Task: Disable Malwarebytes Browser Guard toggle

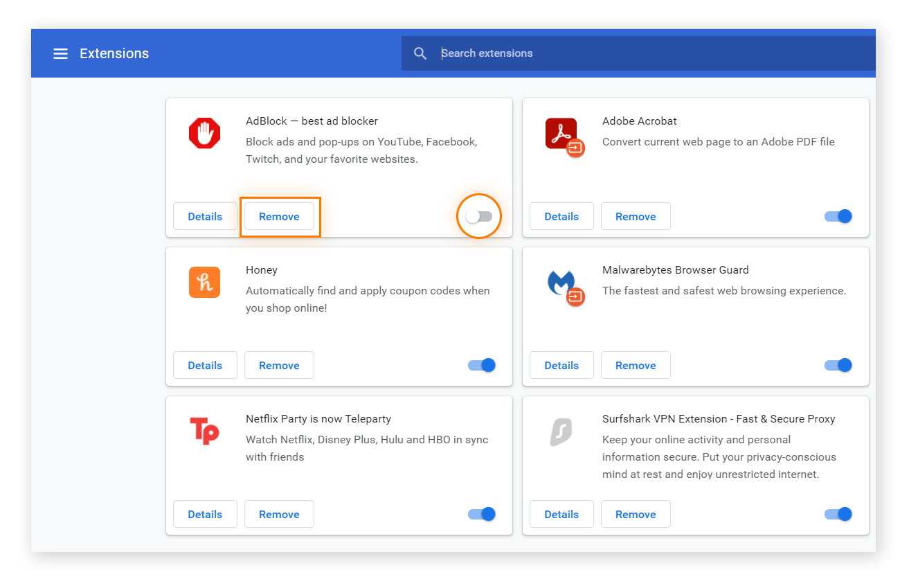Action: [838, 365]
